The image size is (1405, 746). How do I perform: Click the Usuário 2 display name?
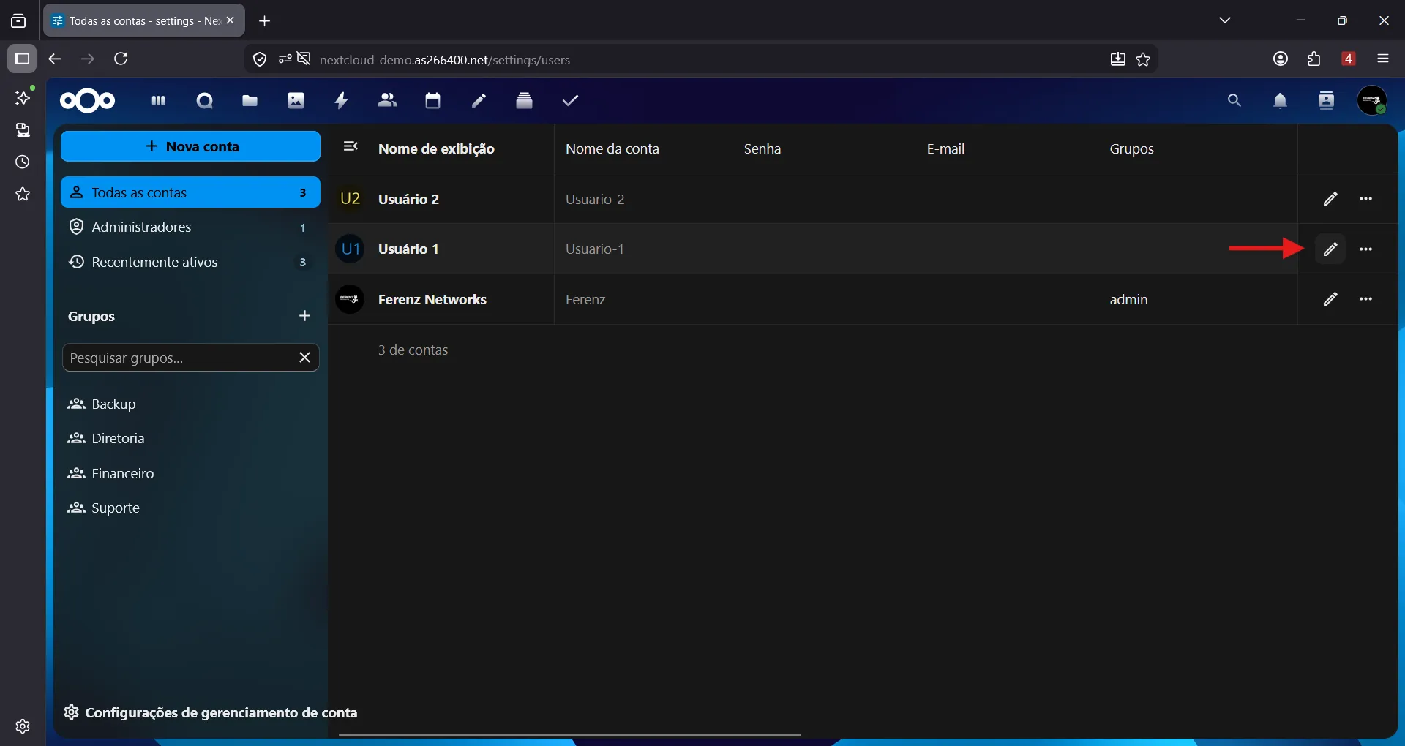pos(408,199)
